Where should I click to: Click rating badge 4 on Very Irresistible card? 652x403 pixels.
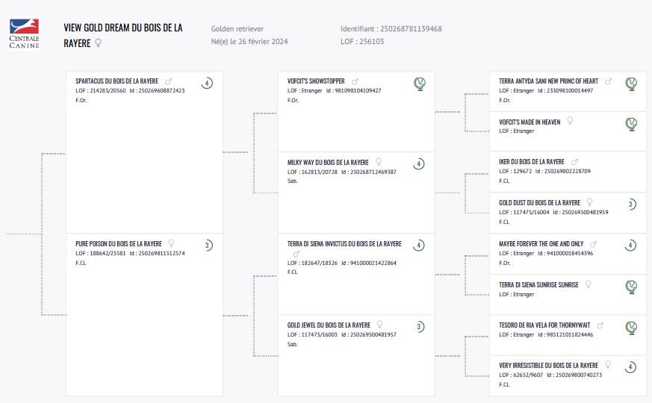click(631, 366)
